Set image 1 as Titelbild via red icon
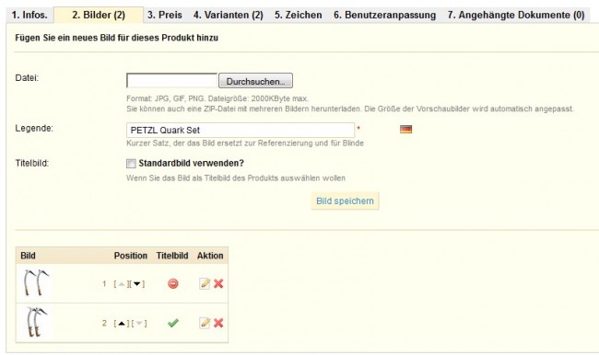 tap(173, 283)
